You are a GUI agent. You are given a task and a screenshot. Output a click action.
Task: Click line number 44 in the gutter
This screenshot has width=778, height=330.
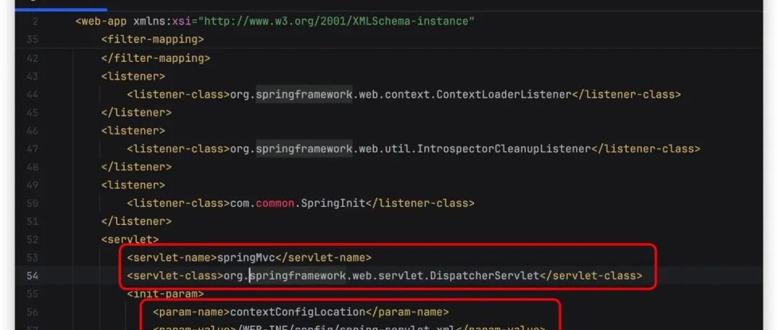click(32, 94)
